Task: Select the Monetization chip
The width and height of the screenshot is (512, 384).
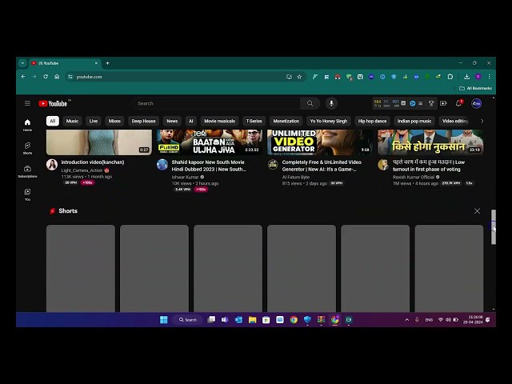Action: point(286,121)
